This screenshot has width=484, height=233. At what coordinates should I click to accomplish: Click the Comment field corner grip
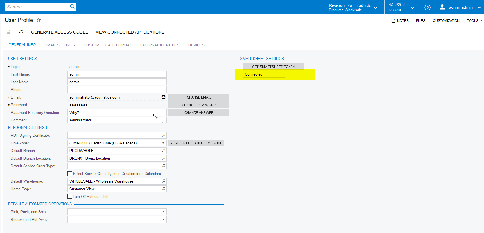coord(164,121)
